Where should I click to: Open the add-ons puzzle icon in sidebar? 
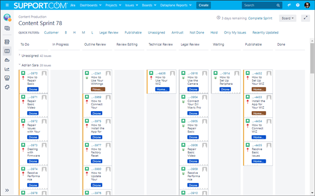click(x=7, y=87)
